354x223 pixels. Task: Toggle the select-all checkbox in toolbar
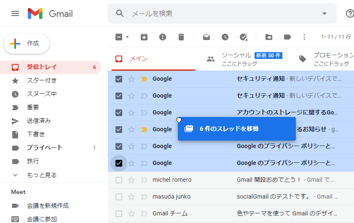point(119,37)
